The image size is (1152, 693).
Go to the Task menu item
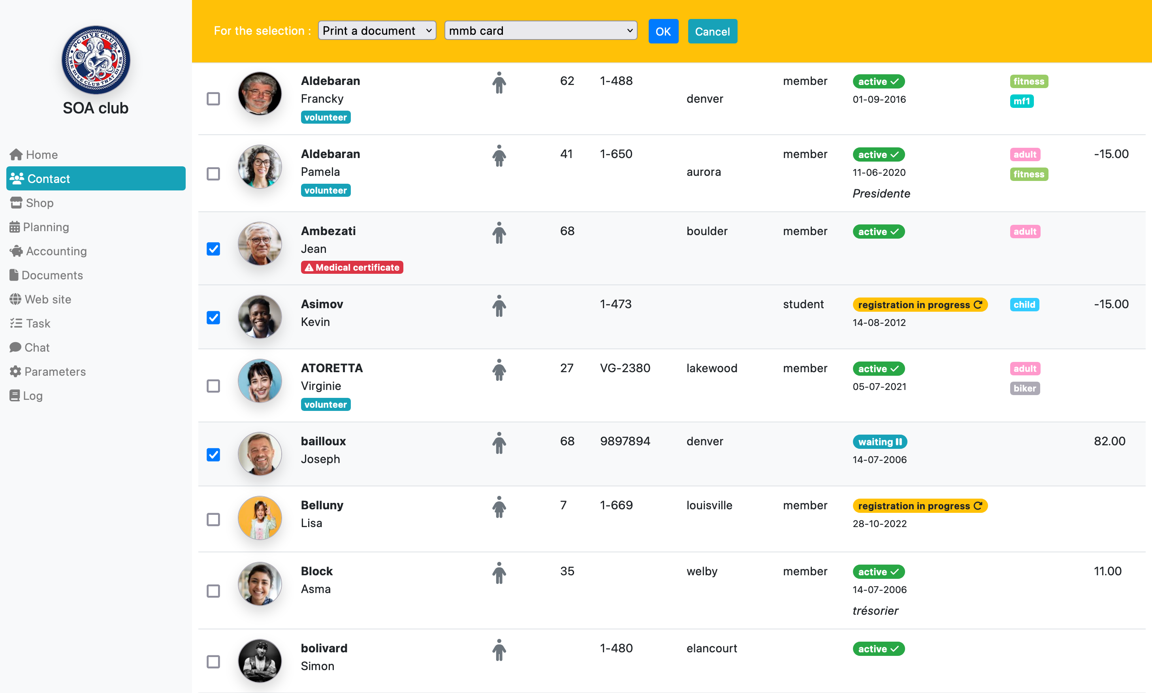[x=30, y=324]
